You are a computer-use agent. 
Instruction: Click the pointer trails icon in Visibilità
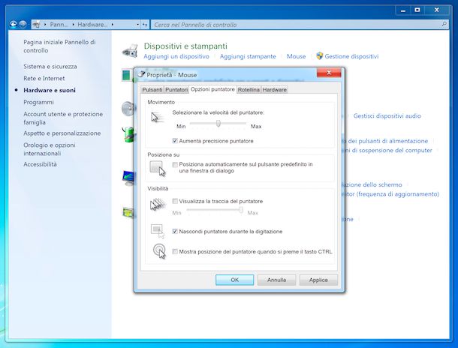(158, 205)
